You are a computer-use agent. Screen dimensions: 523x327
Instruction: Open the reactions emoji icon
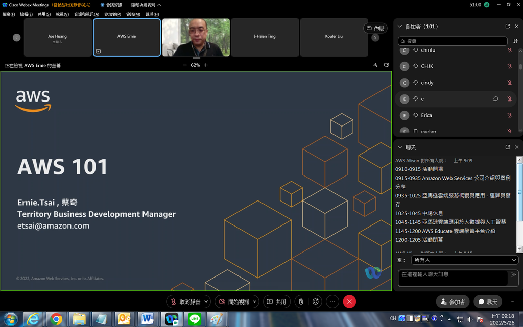316,301
